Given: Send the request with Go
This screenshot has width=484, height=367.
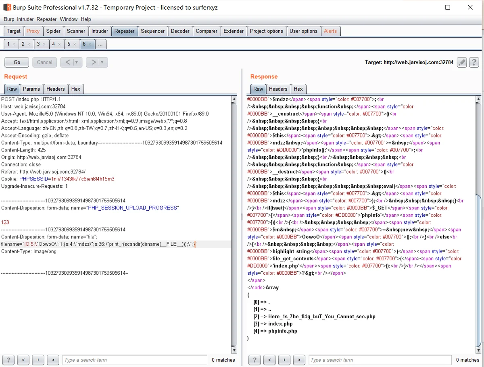Looking at the screenshot, I should tap(17, 62).
